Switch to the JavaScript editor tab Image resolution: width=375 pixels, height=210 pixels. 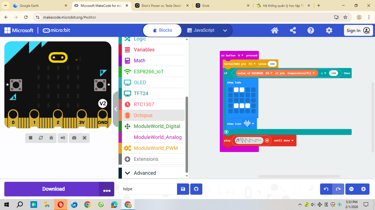201,30
